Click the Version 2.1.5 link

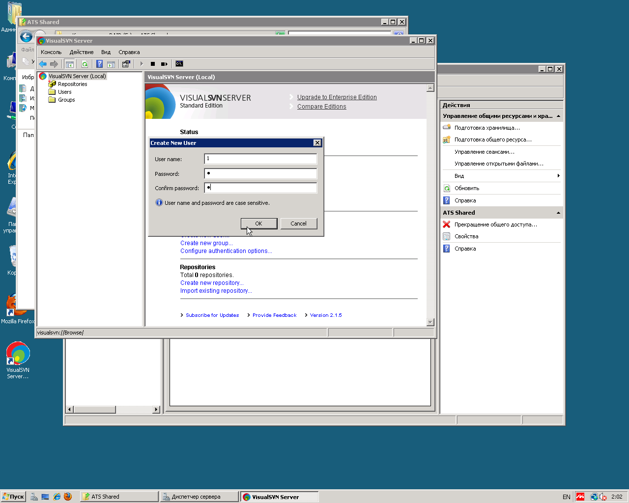point(326,315)
